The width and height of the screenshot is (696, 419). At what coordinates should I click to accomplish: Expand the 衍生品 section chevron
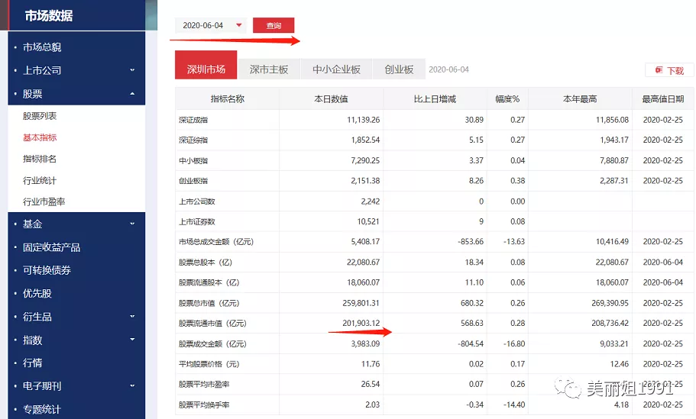[x=132, y=317]
